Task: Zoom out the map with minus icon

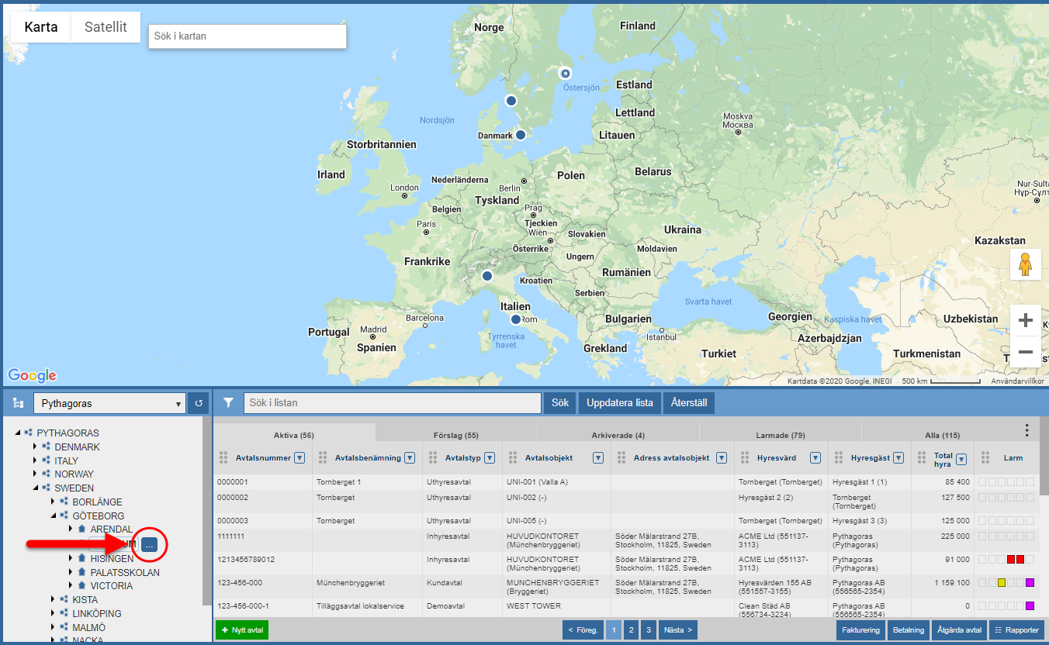Action: point(1025,352)
